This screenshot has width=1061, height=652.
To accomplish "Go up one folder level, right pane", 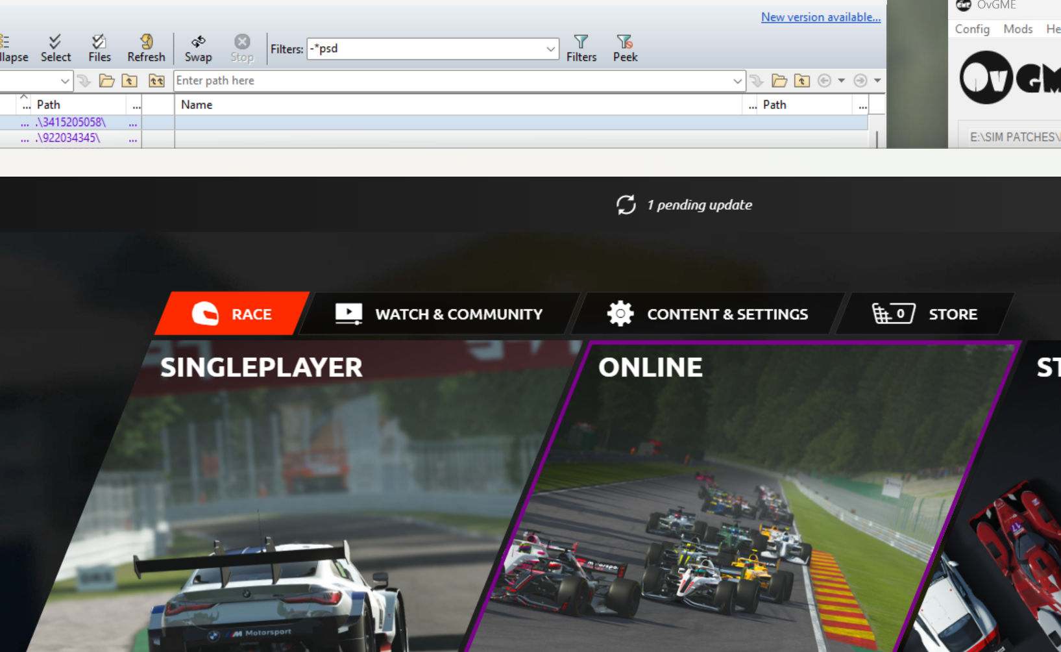I will point(802,81).
